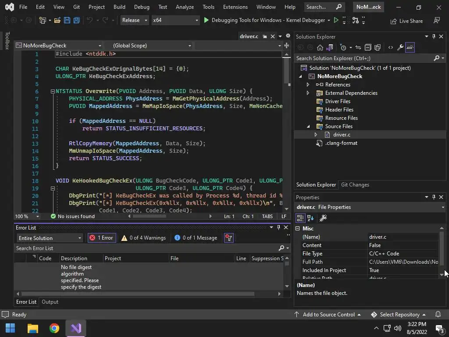Viewport: 449px width, 337px height.
Task: Switch to the Output tab
Action: click(50, 302)
